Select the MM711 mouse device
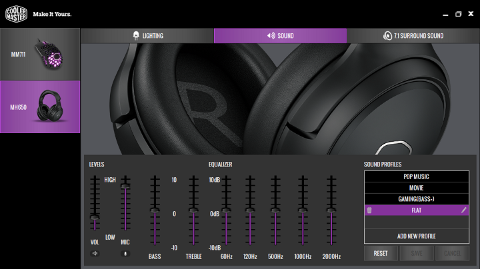Viewport: 480px width, 269px height. coord(40,54)
